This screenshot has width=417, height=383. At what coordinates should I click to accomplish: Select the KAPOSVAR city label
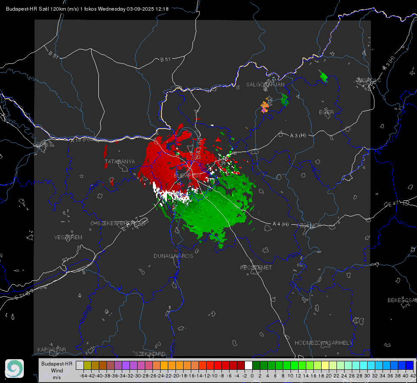(x=52, y=349)
